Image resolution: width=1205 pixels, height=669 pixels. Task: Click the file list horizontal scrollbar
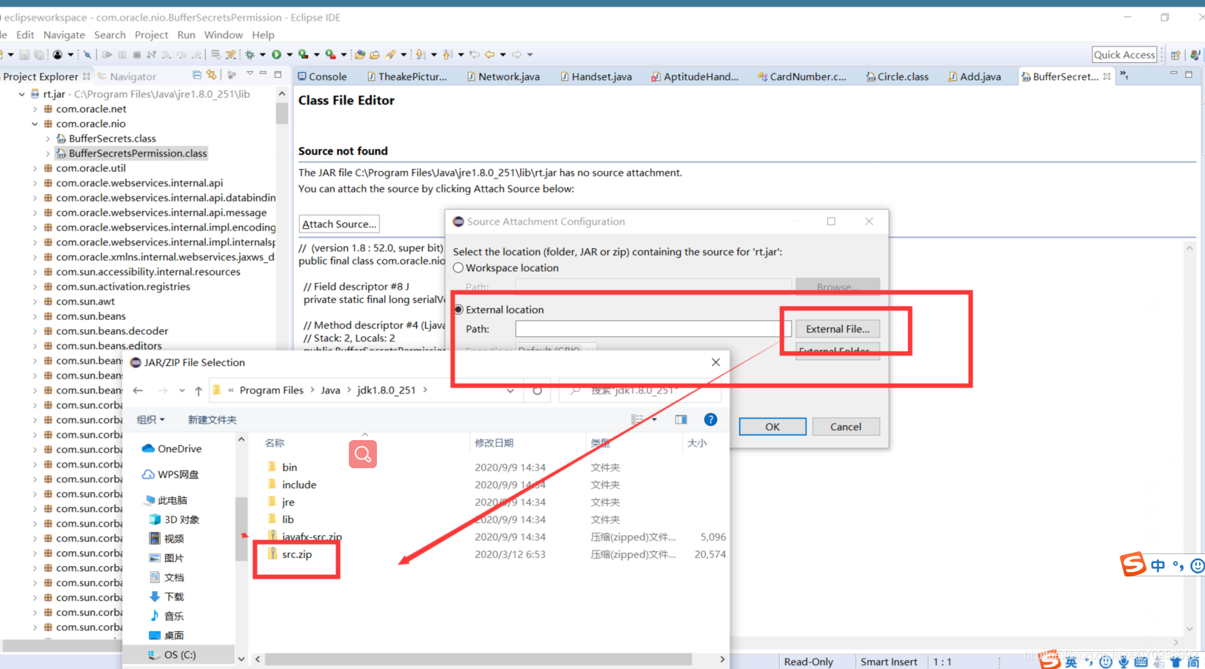tap(478, 659)
